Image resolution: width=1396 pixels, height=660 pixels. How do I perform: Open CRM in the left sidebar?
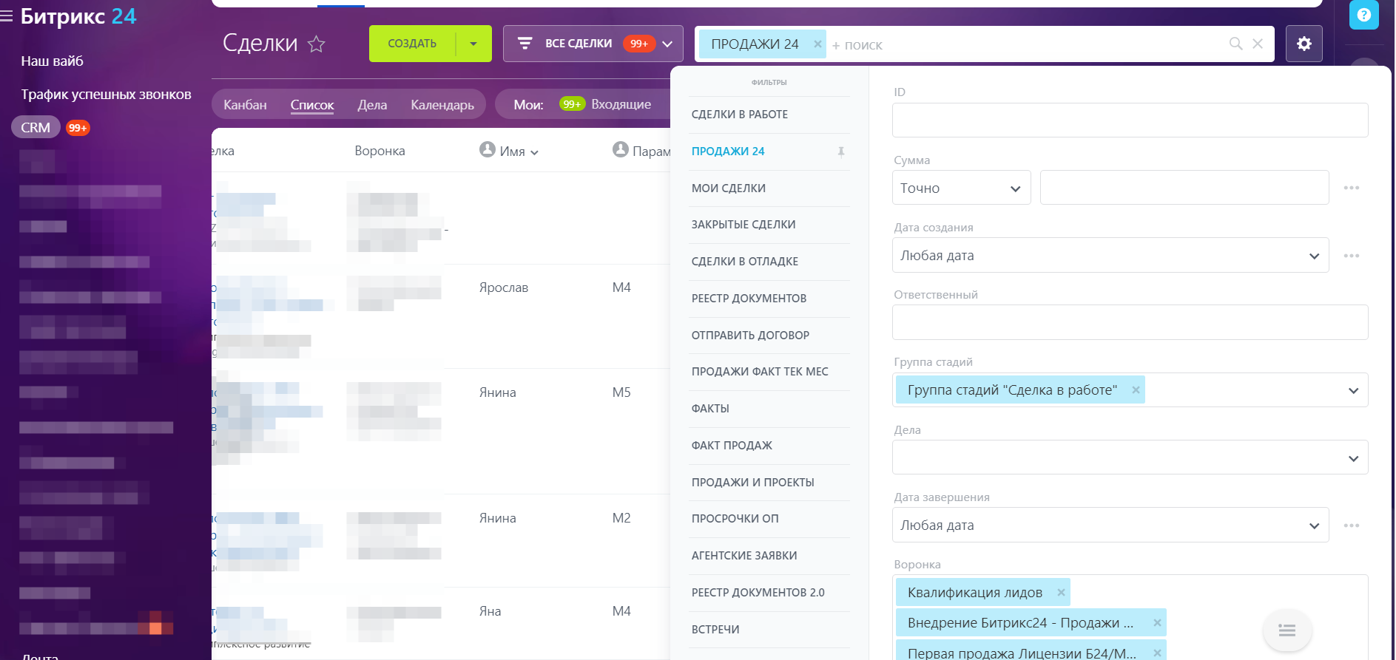pos(36,128)
